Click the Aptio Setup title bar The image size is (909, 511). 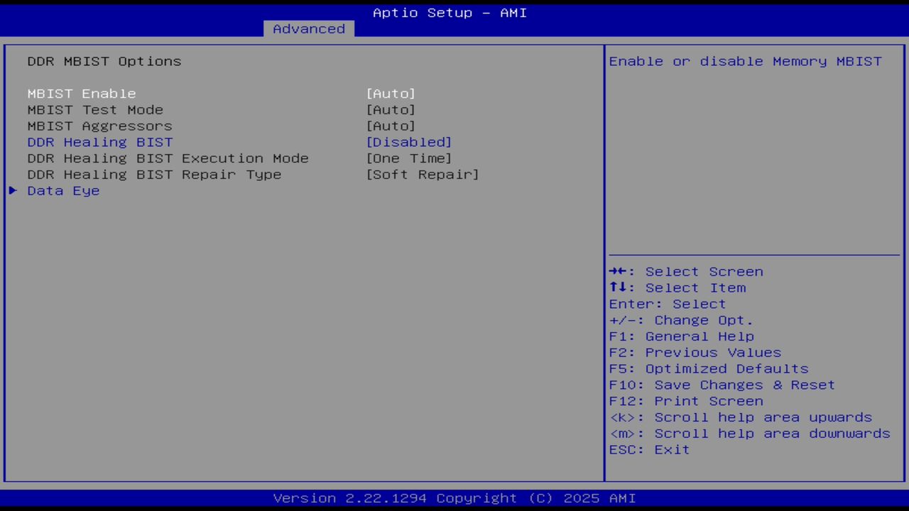pos(449,12)
